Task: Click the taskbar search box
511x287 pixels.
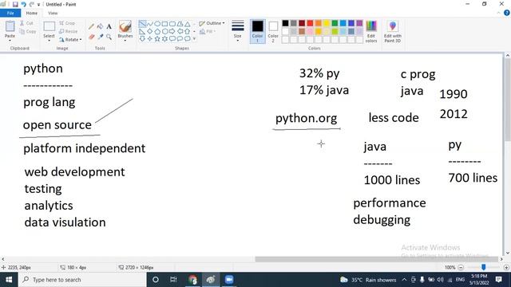Action: [81, 280]
